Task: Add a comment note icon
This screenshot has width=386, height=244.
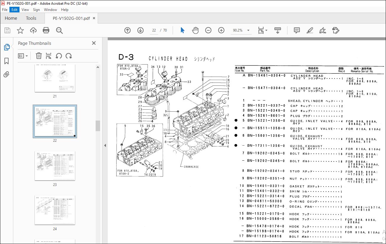Action: pyautogui.click(x=297, y=30)
